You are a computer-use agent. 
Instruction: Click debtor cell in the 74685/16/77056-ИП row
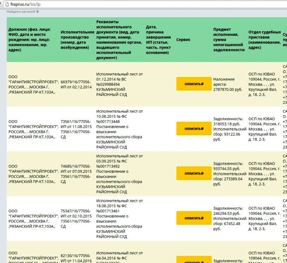[x=34, y=174]
